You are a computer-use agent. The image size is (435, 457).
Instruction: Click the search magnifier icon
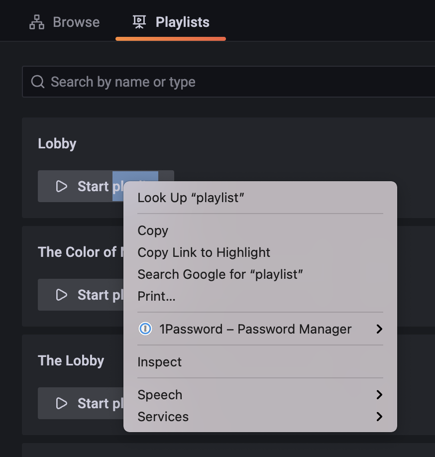[x=37, y=81]
